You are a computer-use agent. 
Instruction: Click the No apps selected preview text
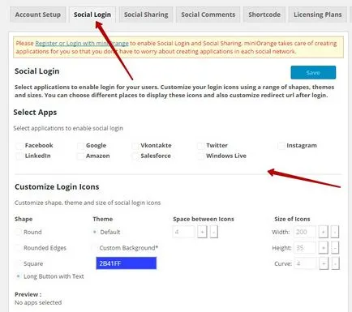pos(38,302)
